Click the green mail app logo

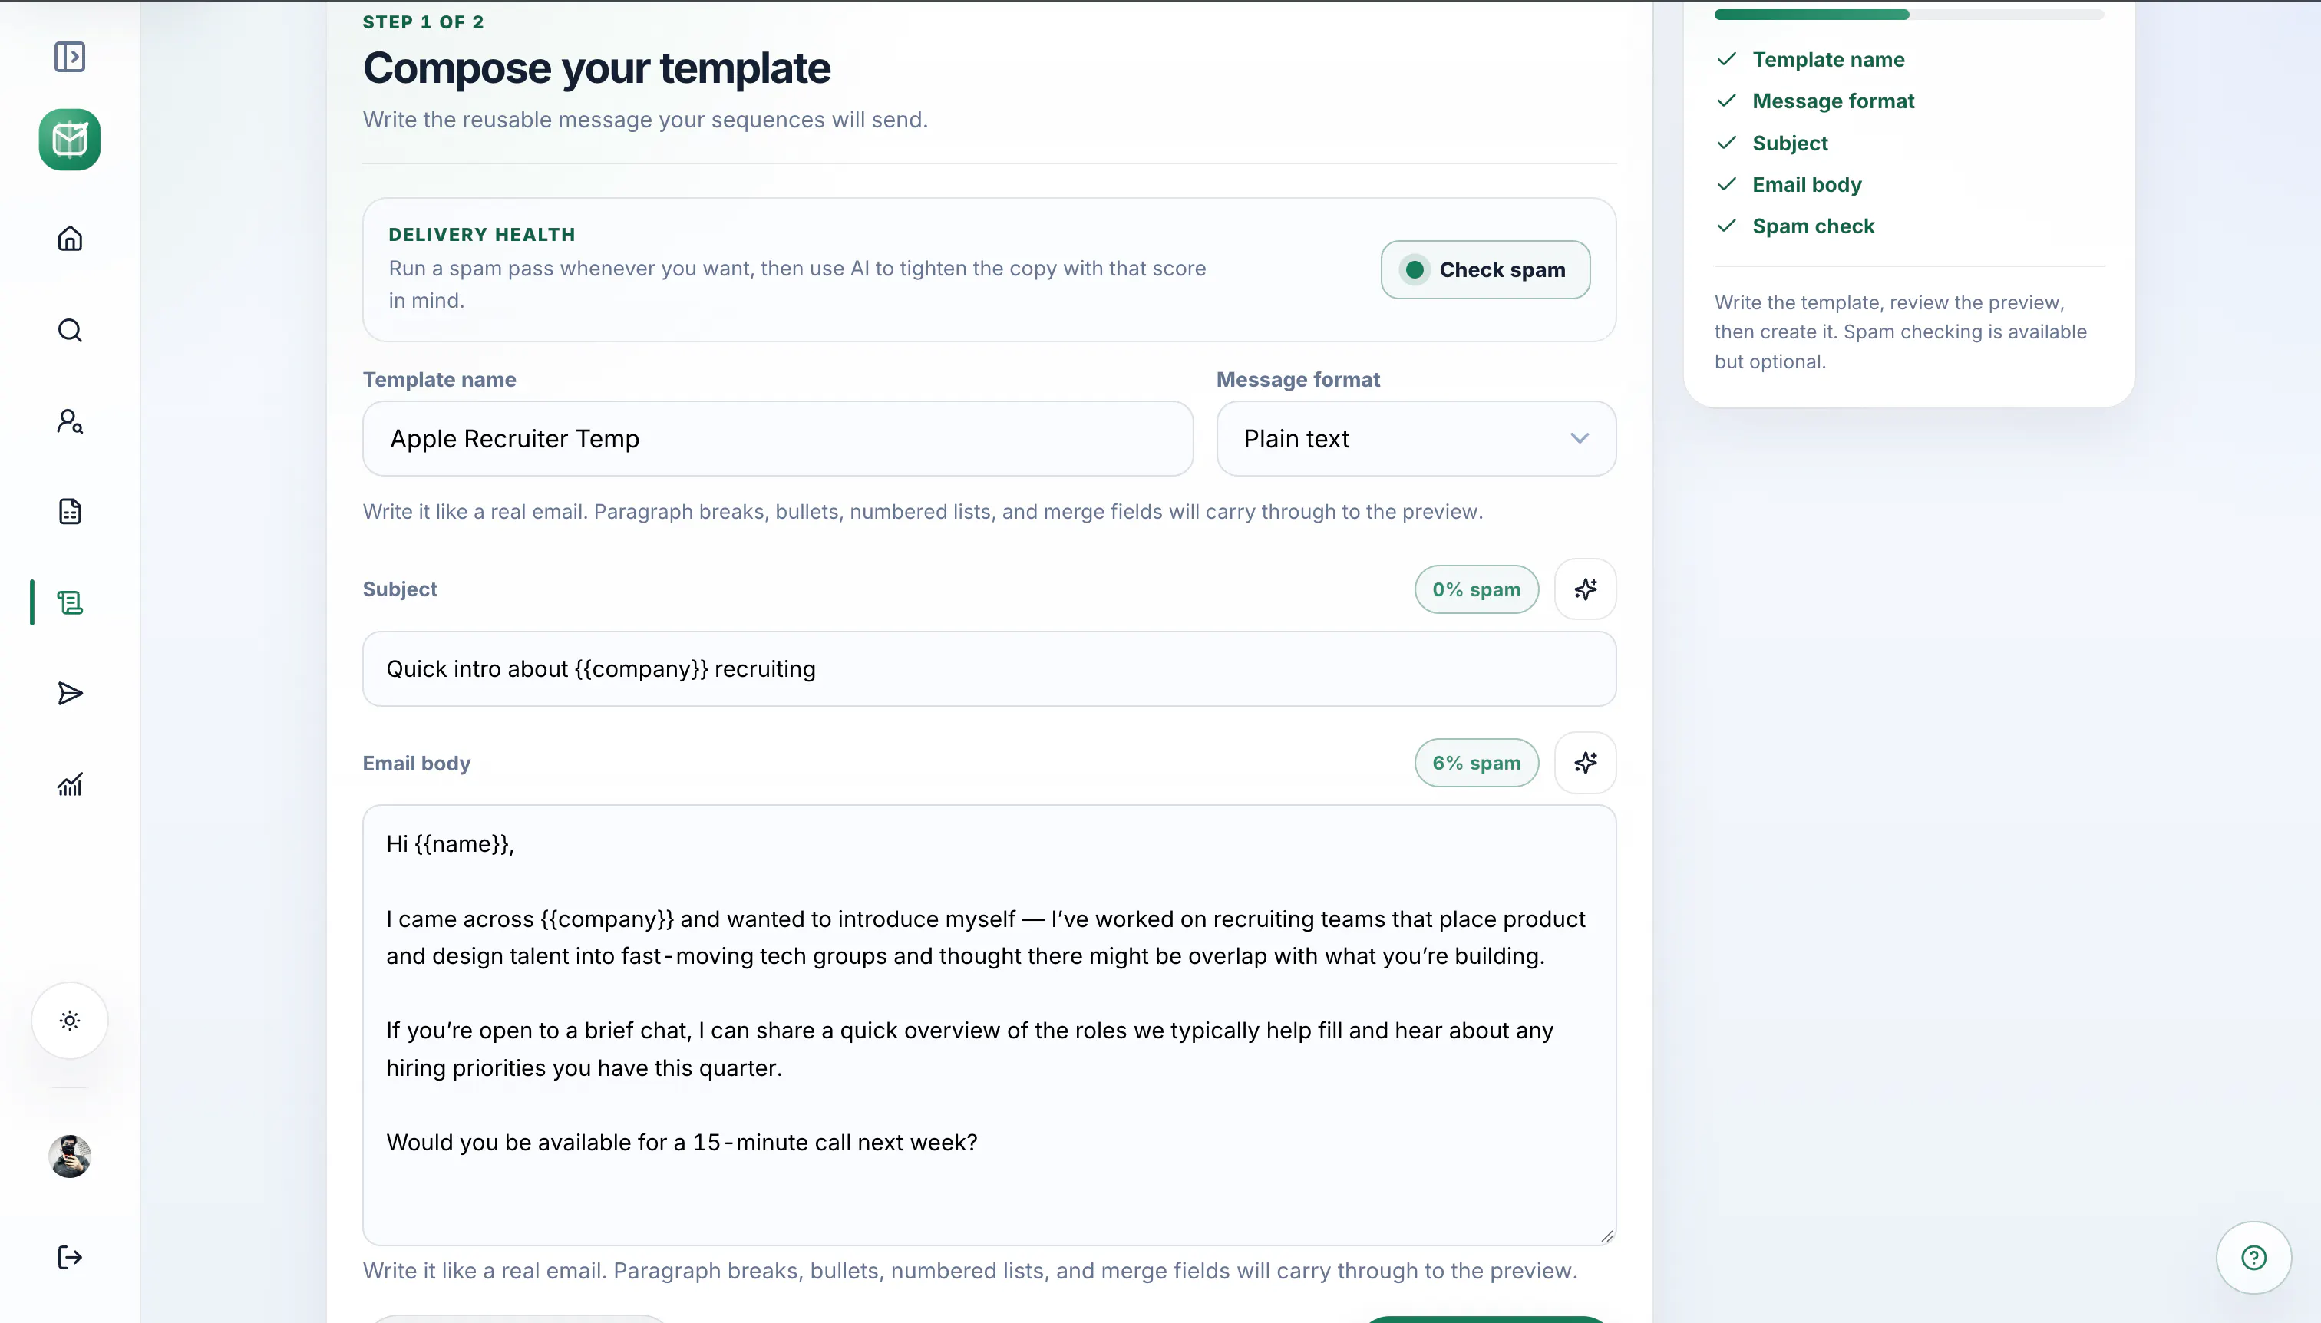[70, 140]
